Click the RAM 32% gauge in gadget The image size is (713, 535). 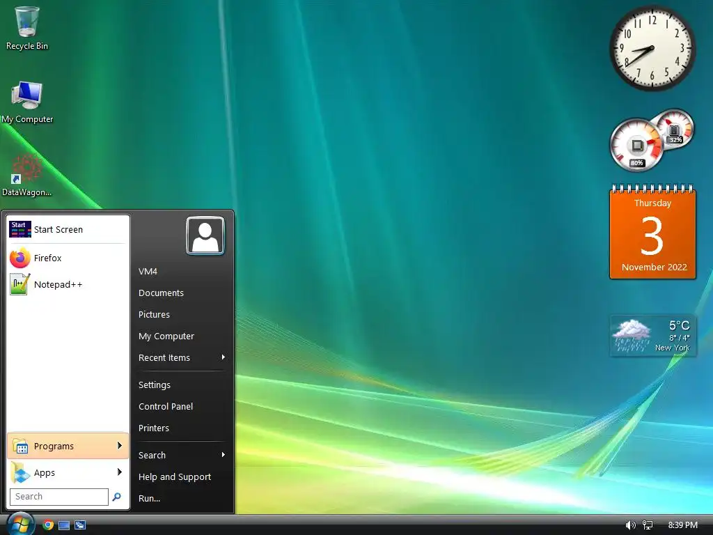pos(675,129)
